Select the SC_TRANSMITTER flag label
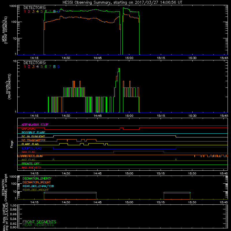Screen dimensions: 231x231 (33, 140)
